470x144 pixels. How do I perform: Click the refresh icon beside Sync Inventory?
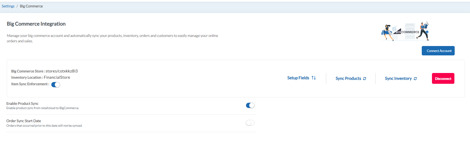415,79
